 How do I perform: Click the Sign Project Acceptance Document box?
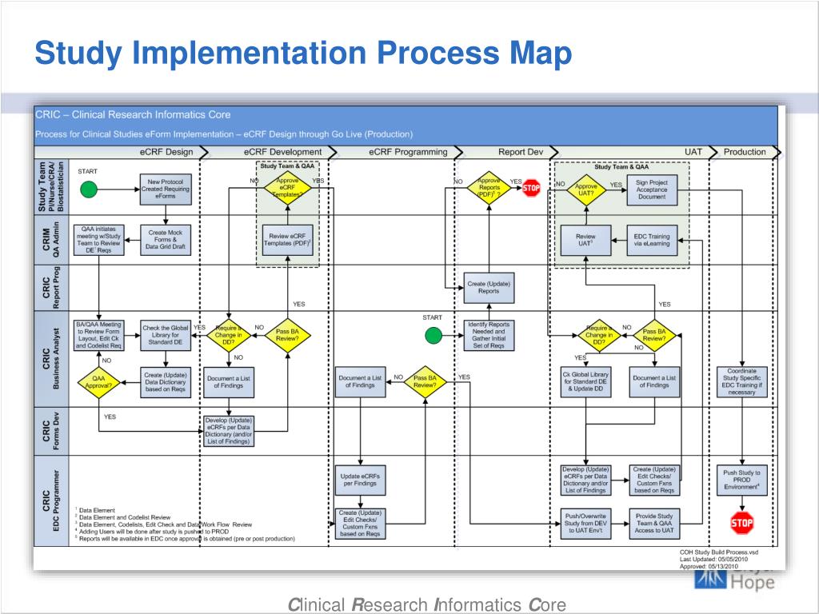[x=653, y=189]
